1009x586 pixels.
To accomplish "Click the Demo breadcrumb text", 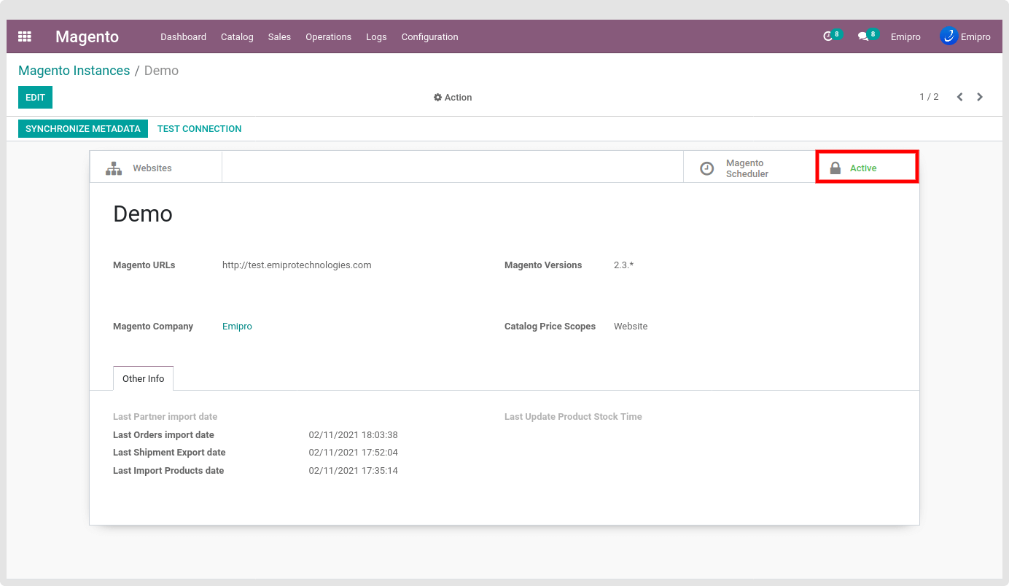I will point(161,71).
